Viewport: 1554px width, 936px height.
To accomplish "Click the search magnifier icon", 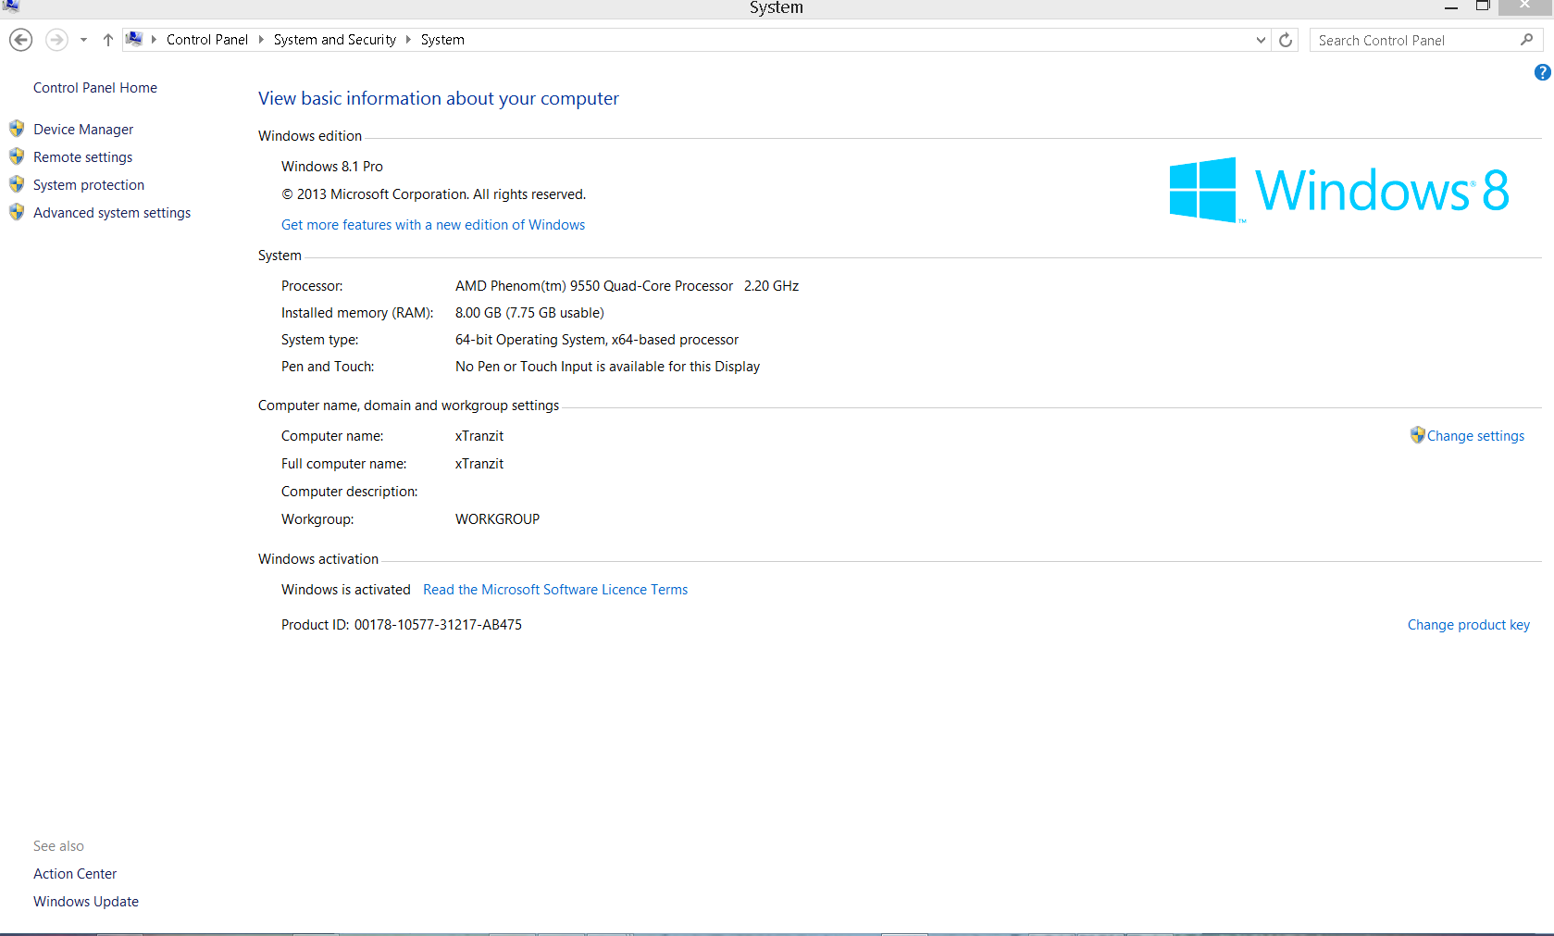I will click(1526, 40).
